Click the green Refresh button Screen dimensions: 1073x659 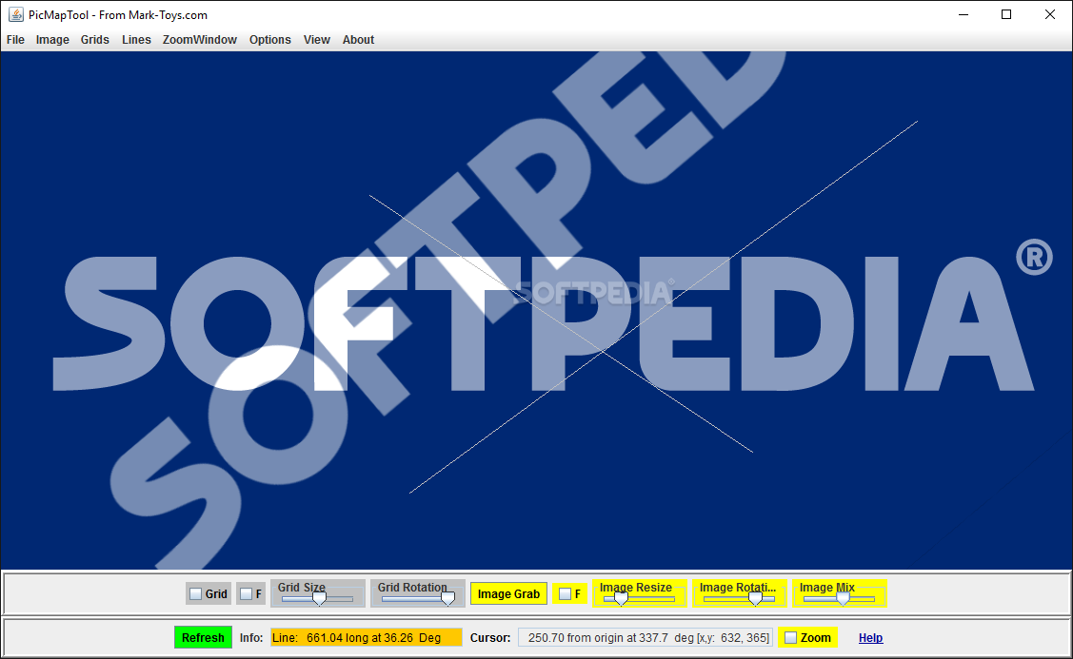pyautogui.click(x=203, y=638)
